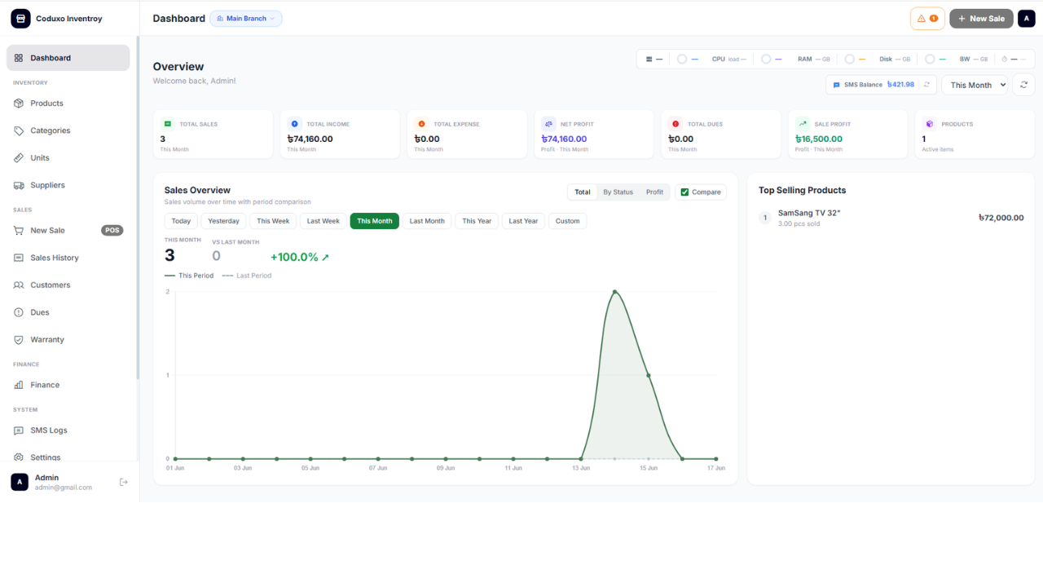This screenshot has width=1043, height=587.
Task: Refresh the SMS Balance with its small icon
Action: click(926, 85)
